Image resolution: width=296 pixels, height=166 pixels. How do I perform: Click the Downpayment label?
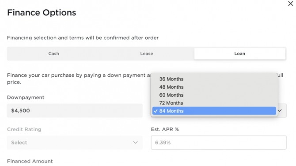(x=26, y=97)
